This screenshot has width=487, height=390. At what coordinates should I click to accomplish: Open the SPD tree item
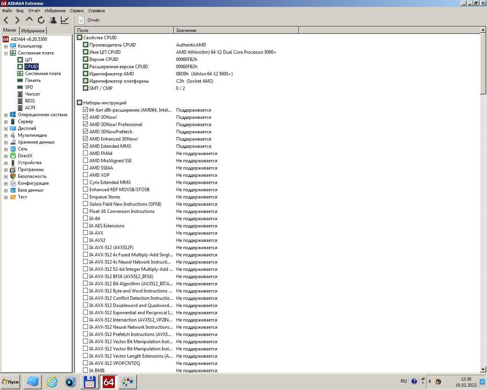pos(29,87)
